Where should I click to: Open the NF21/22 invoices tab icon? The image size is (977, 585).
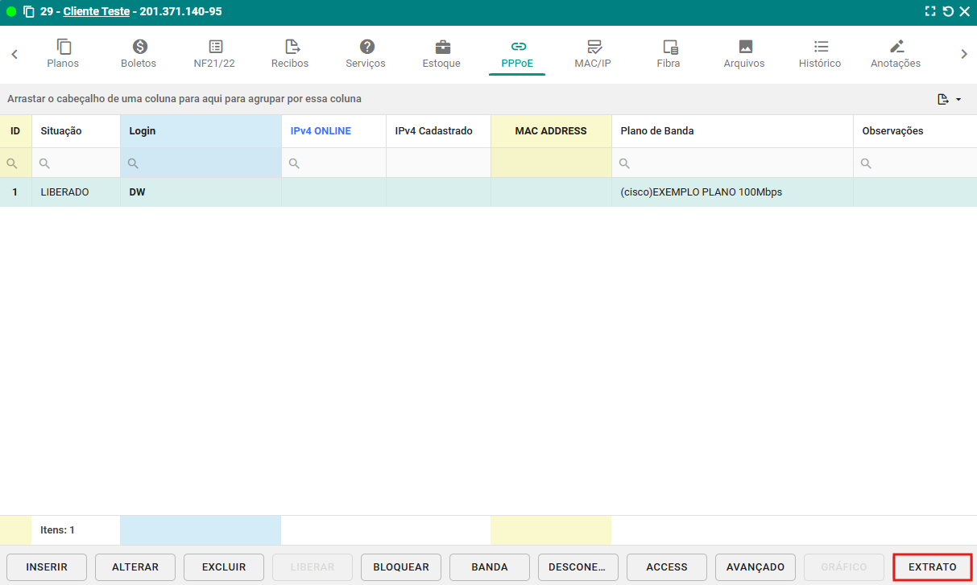click(x=215, y=47)
